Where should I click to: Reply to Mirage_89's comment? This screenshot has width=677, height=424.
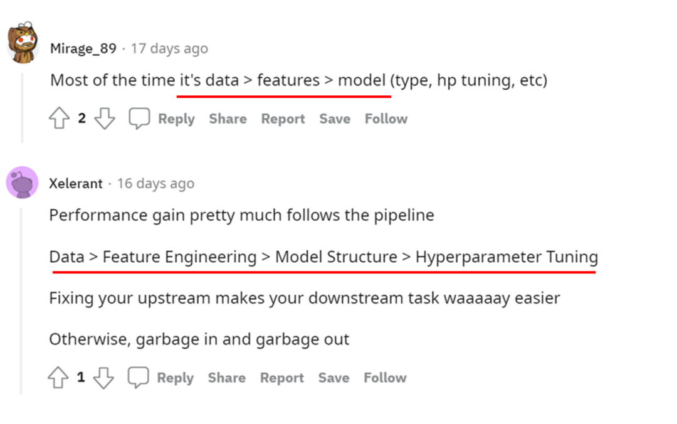(x=176, y=119)
